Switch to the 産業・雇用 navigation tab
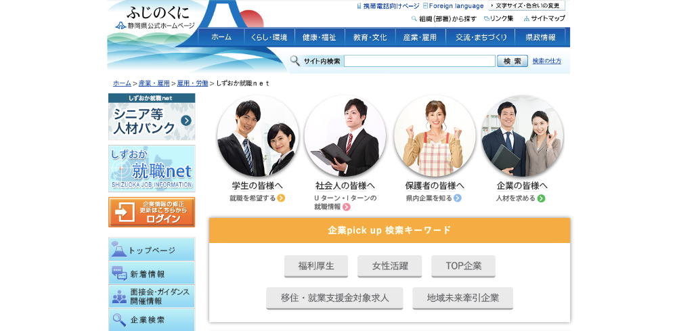Screen dimensions: 677x331 [420, 37]
